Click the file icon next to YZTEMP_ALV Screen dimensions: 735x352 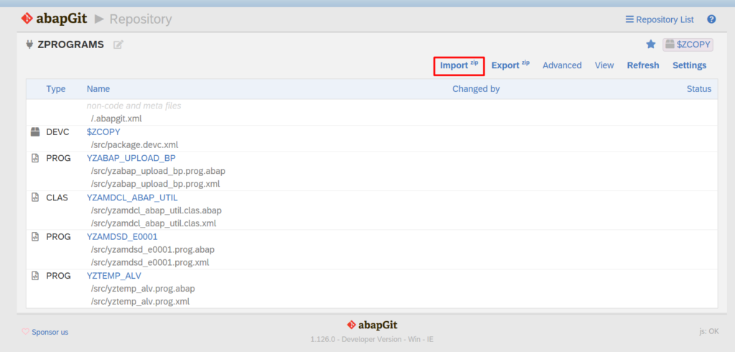point(34,276)
